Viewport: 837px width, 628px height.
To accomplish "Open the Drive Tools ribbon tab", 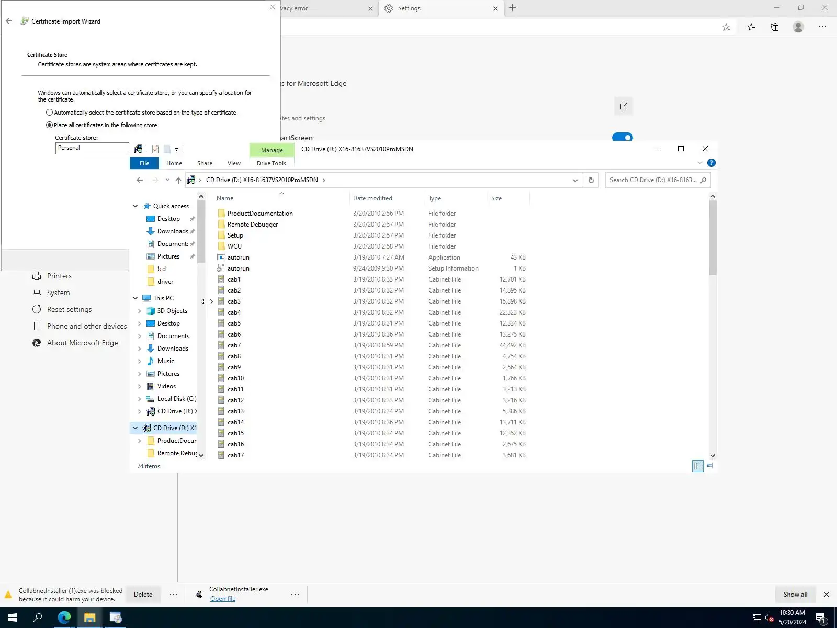I will click(x=272, y=163).
